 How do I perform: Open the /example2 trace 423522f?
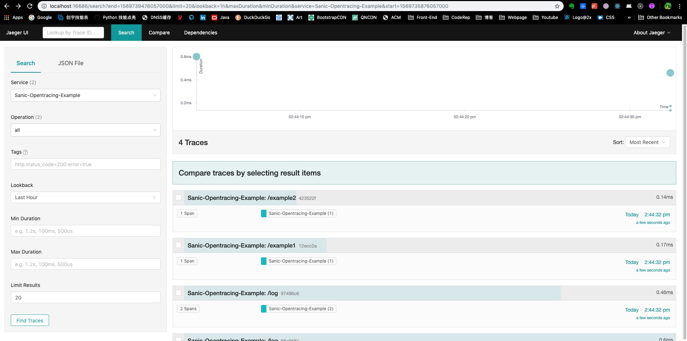tap(430, 198)
